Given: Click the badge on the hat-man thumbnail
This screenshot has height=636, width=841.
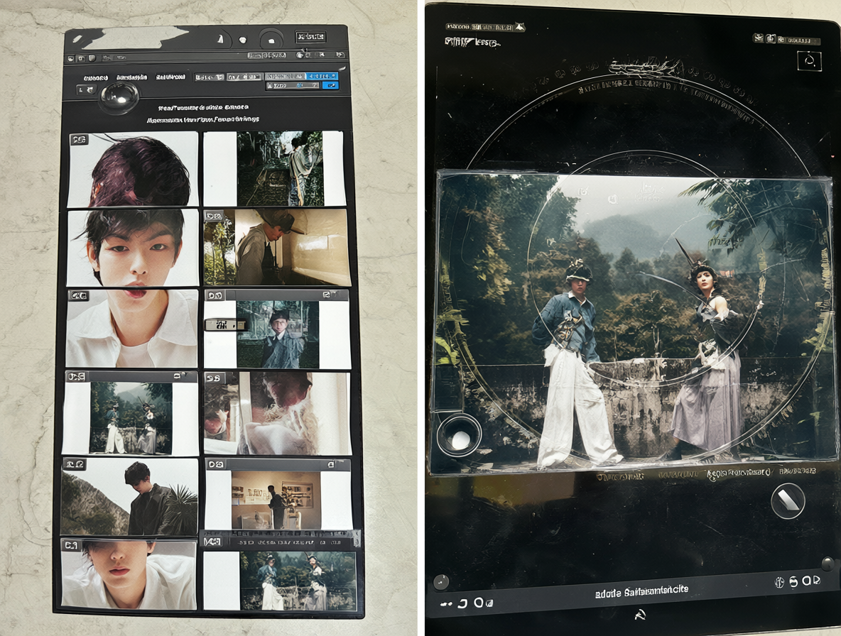Looking at the screenshot, I should click(214, 216).
